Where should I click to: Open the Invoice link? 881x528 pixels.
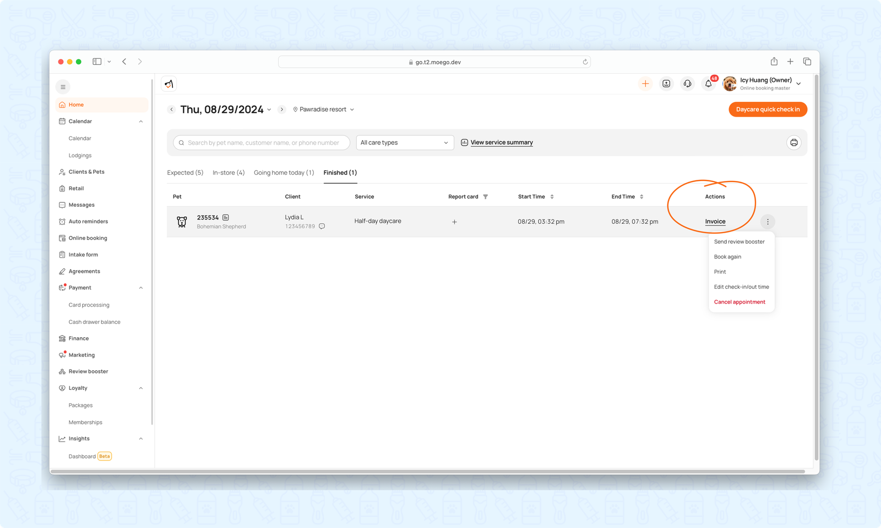coord(715,222)
